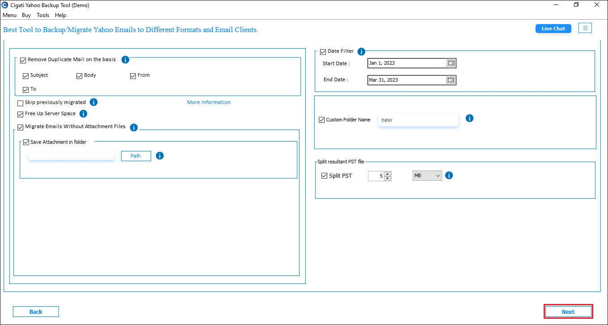Click info icon beside Split PST unit dropdown
608x325 pixels.
click(x=449, y=175)
